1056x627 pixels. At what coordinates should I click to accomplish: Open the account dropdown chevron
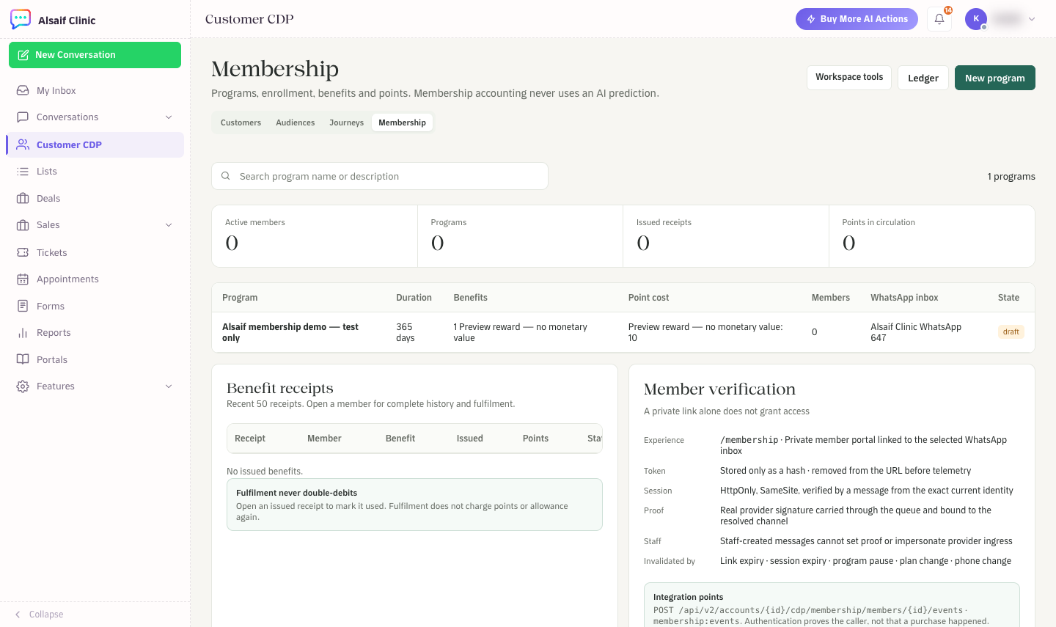(1032, 19)
